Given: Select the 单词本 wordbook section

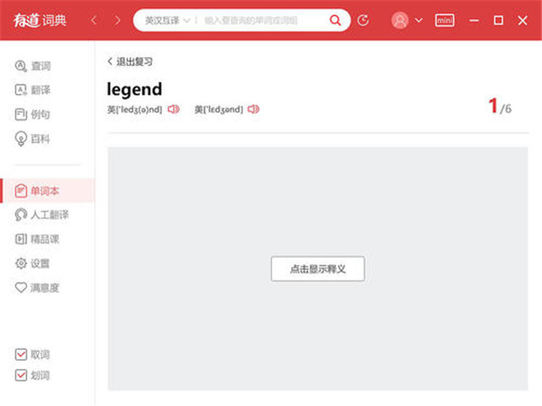Looking at the screenshot, I should pos(47,190).
